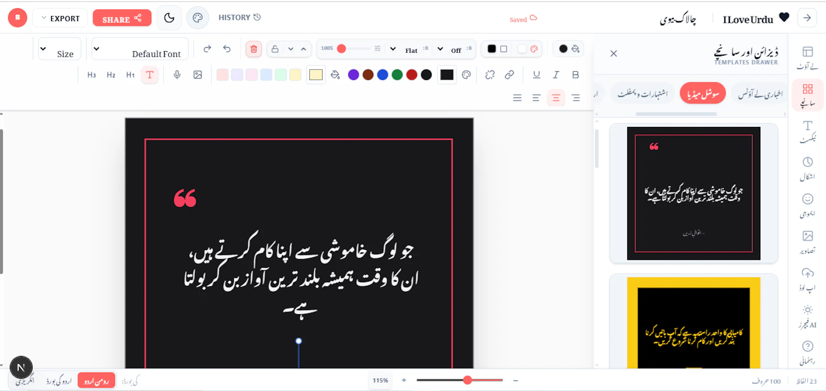Click the black circle color swatch top toolbar

(563, 48)
